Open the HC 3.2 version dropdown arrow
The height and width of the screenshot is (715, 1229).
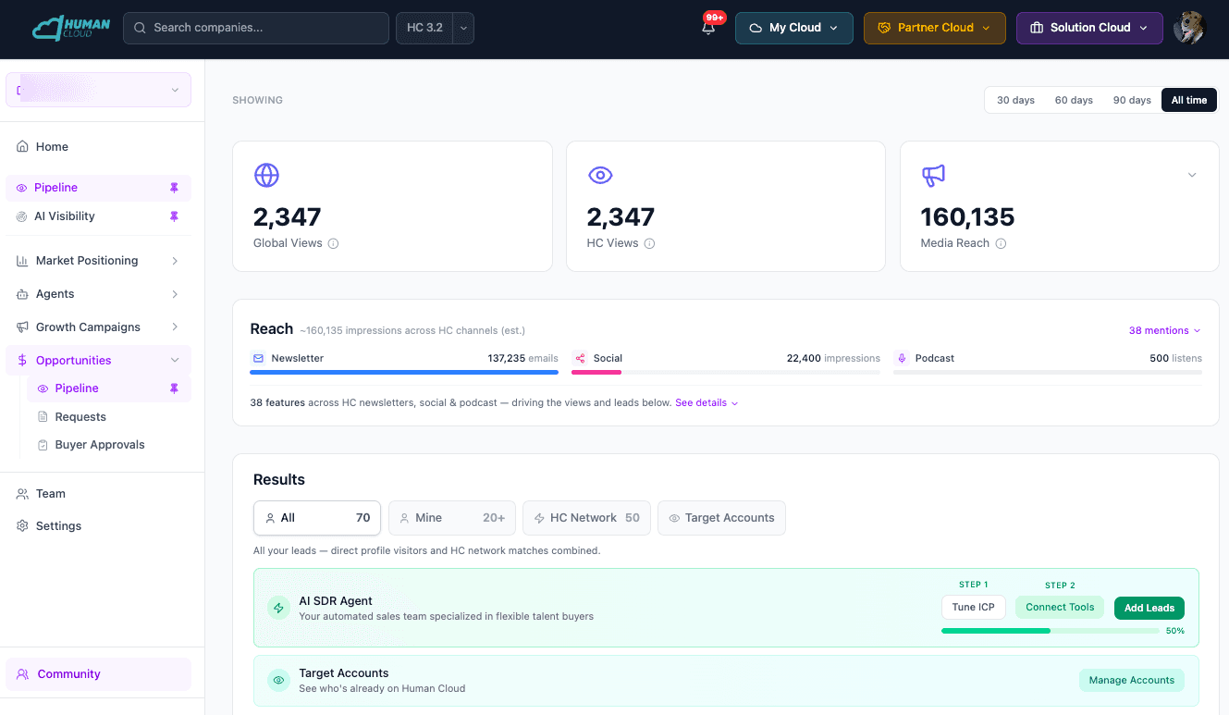tap(464, 28)
